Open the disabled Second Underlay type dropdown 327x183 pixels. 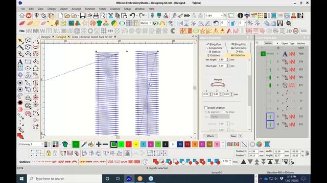click(x=220, y=116)
